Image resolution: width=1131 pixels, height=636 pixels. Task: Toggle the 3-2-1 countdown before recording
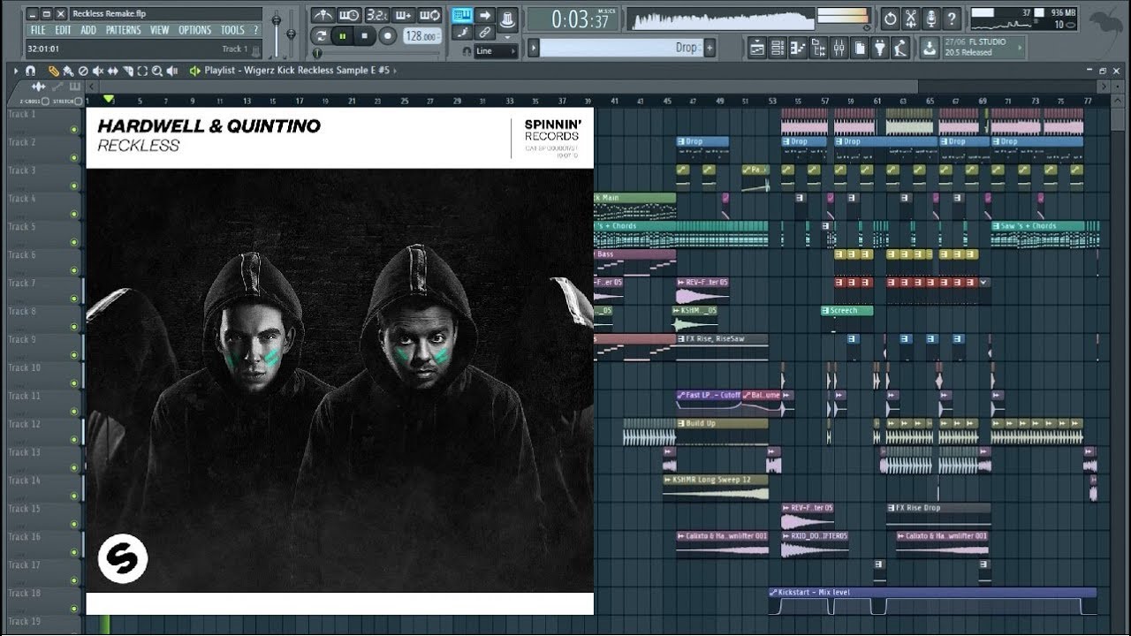[x=377, y=15]
